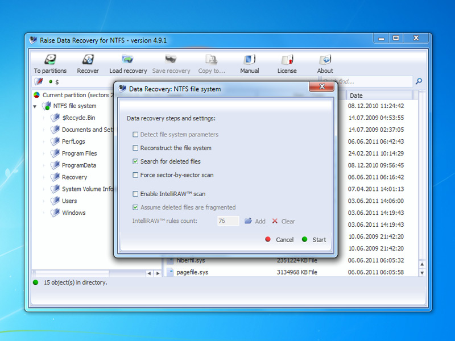Viewport: 455px width, 341px height.
Task: Click the PerfLogs folder icon
Action: coord(55,142)
